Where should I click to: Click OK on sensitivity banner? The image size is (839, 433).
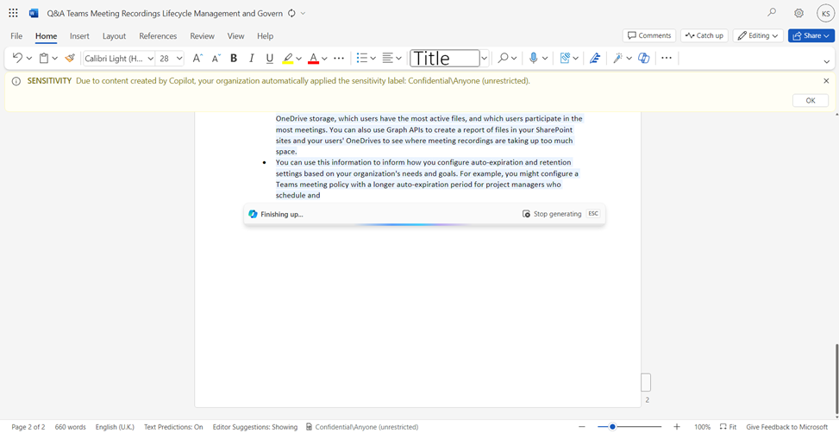pos(810,100)
